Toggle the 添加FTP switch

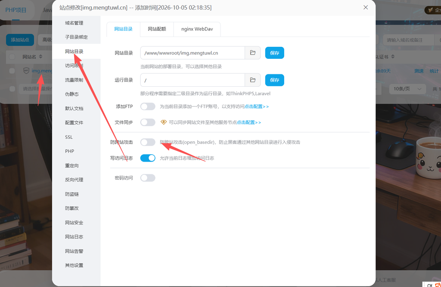tap(148, 106)
